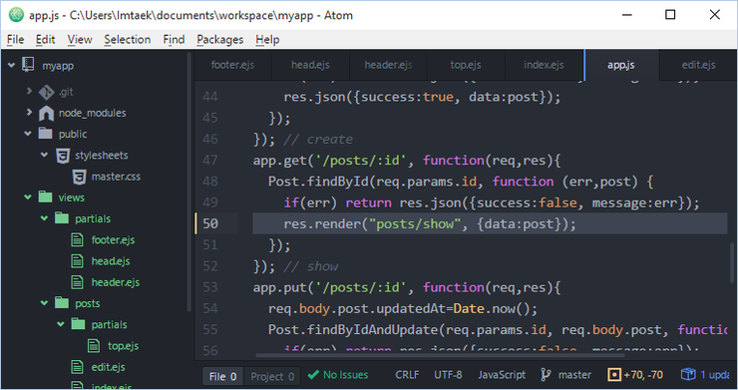The image size is (738, 390).
Task: Switch to the edit.ejs tab
Action: [698, 65]
